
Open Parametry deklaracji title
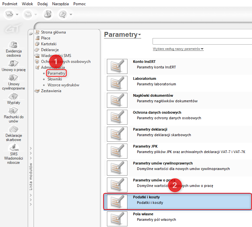coord(150,129)
